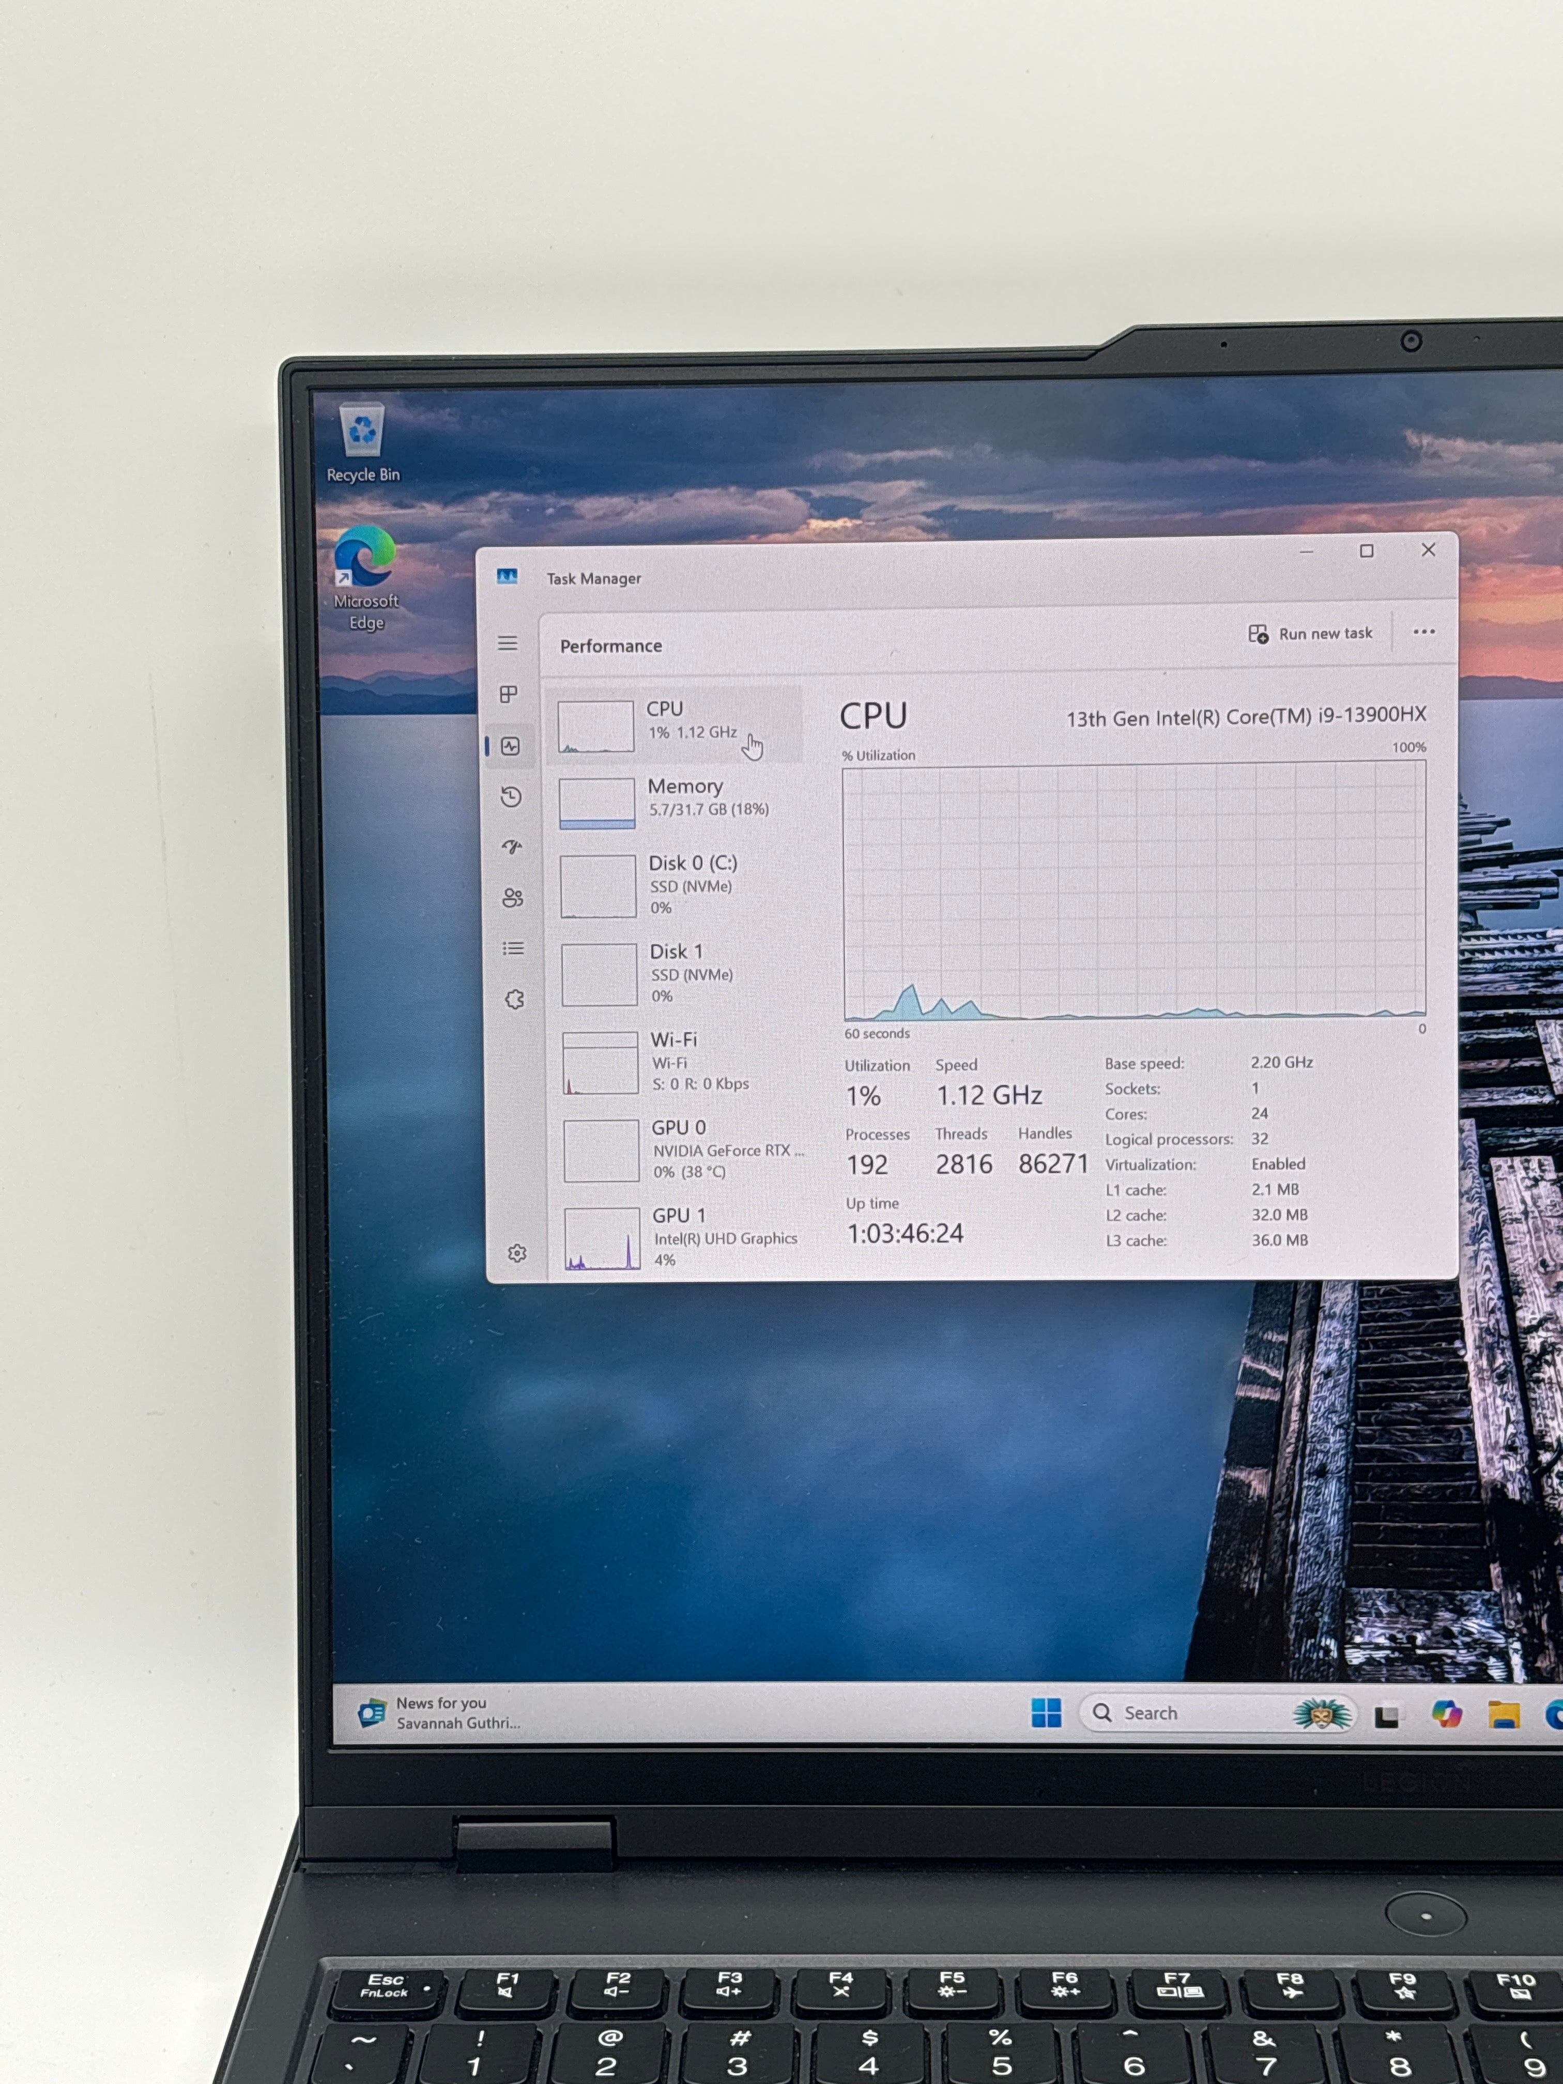Click the Wi-Fi mini graph thumbnail
The width and height of the screenshot is (1563, 2084).
600,1064
